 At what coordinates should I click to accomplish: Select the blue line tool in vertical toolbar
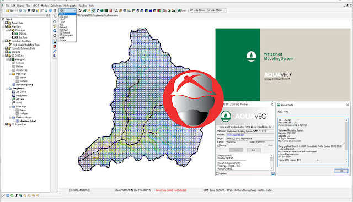coord(55,51)
